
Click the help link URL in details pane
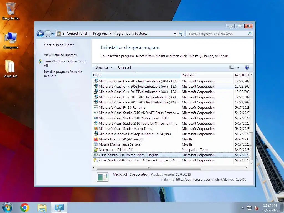tap(211, 179)
